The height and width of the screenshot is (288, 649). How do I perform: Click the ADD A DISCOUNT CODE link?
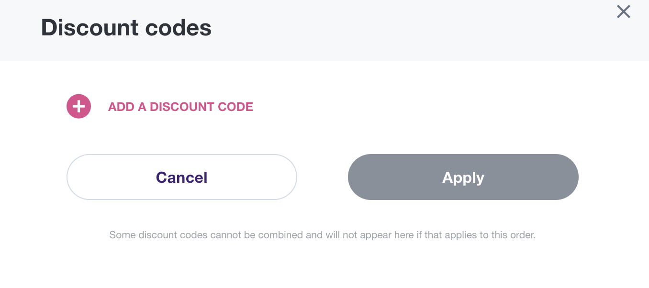coord(180,107)
